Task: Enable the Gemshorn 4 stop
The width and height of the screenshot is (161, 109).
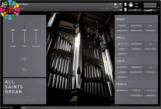Action: coord(136,44)
